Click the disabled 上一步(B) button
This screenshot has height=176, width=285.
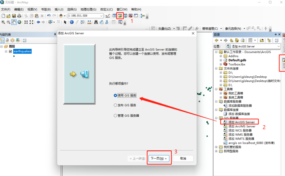[x=137, y=159]
